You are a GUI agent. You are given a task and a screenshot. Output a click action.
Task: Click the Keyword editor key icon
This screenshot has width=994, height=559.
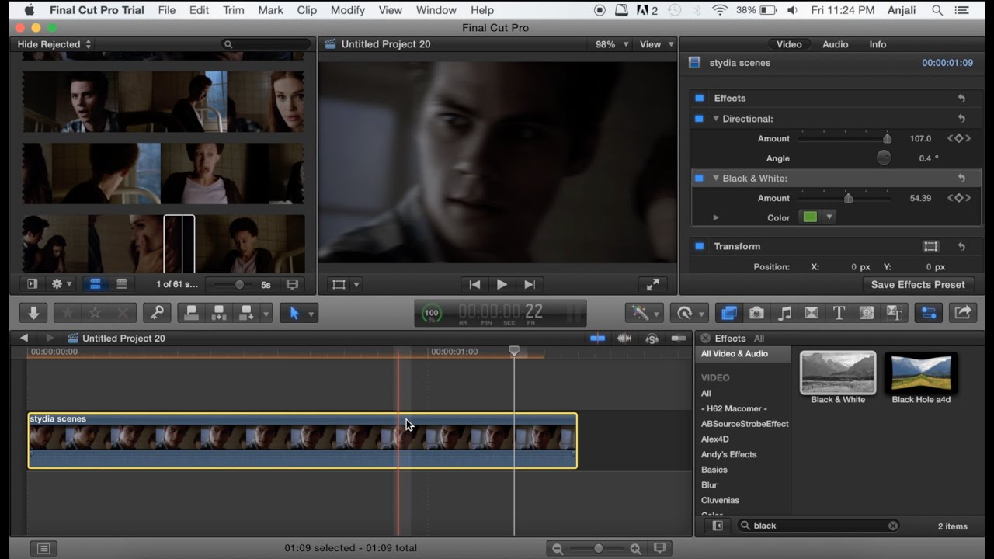click(157, 313)
